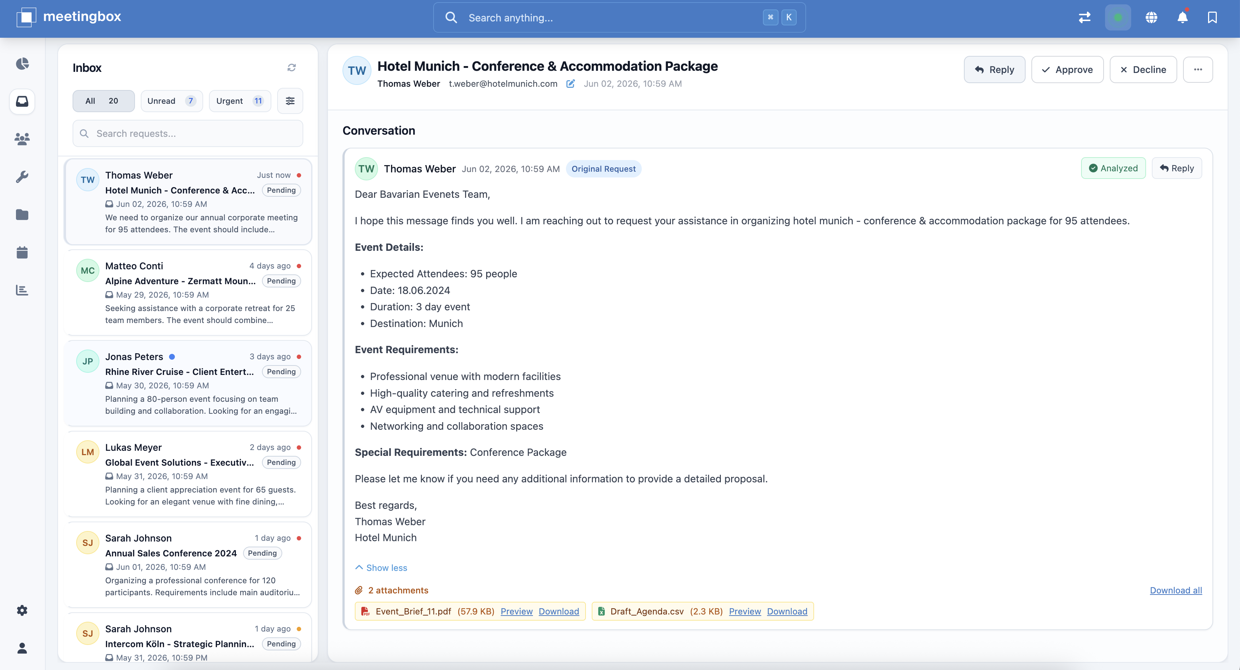The height and width of the screenshot is (670, 1240).
Task: Open the dashboard pie chart sidebar icon
Action: [x=22, y=64]
